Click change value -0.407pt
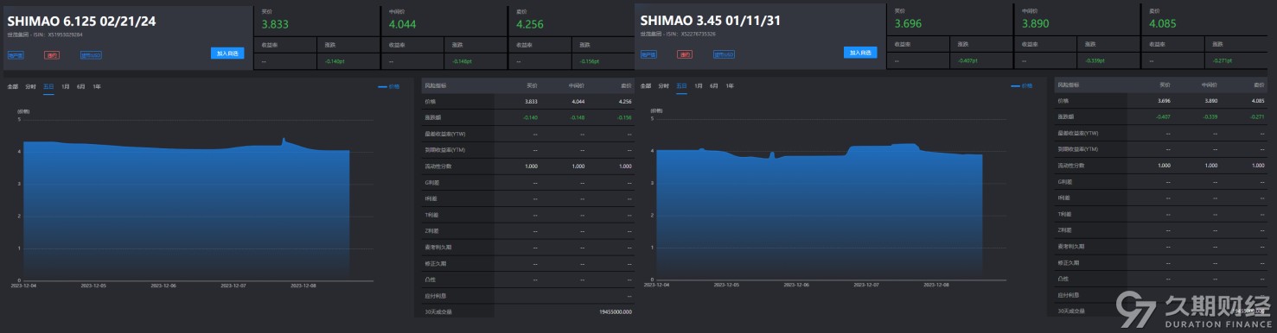Viewport: 1277px width, 333px height. click(x=967, y=61)
